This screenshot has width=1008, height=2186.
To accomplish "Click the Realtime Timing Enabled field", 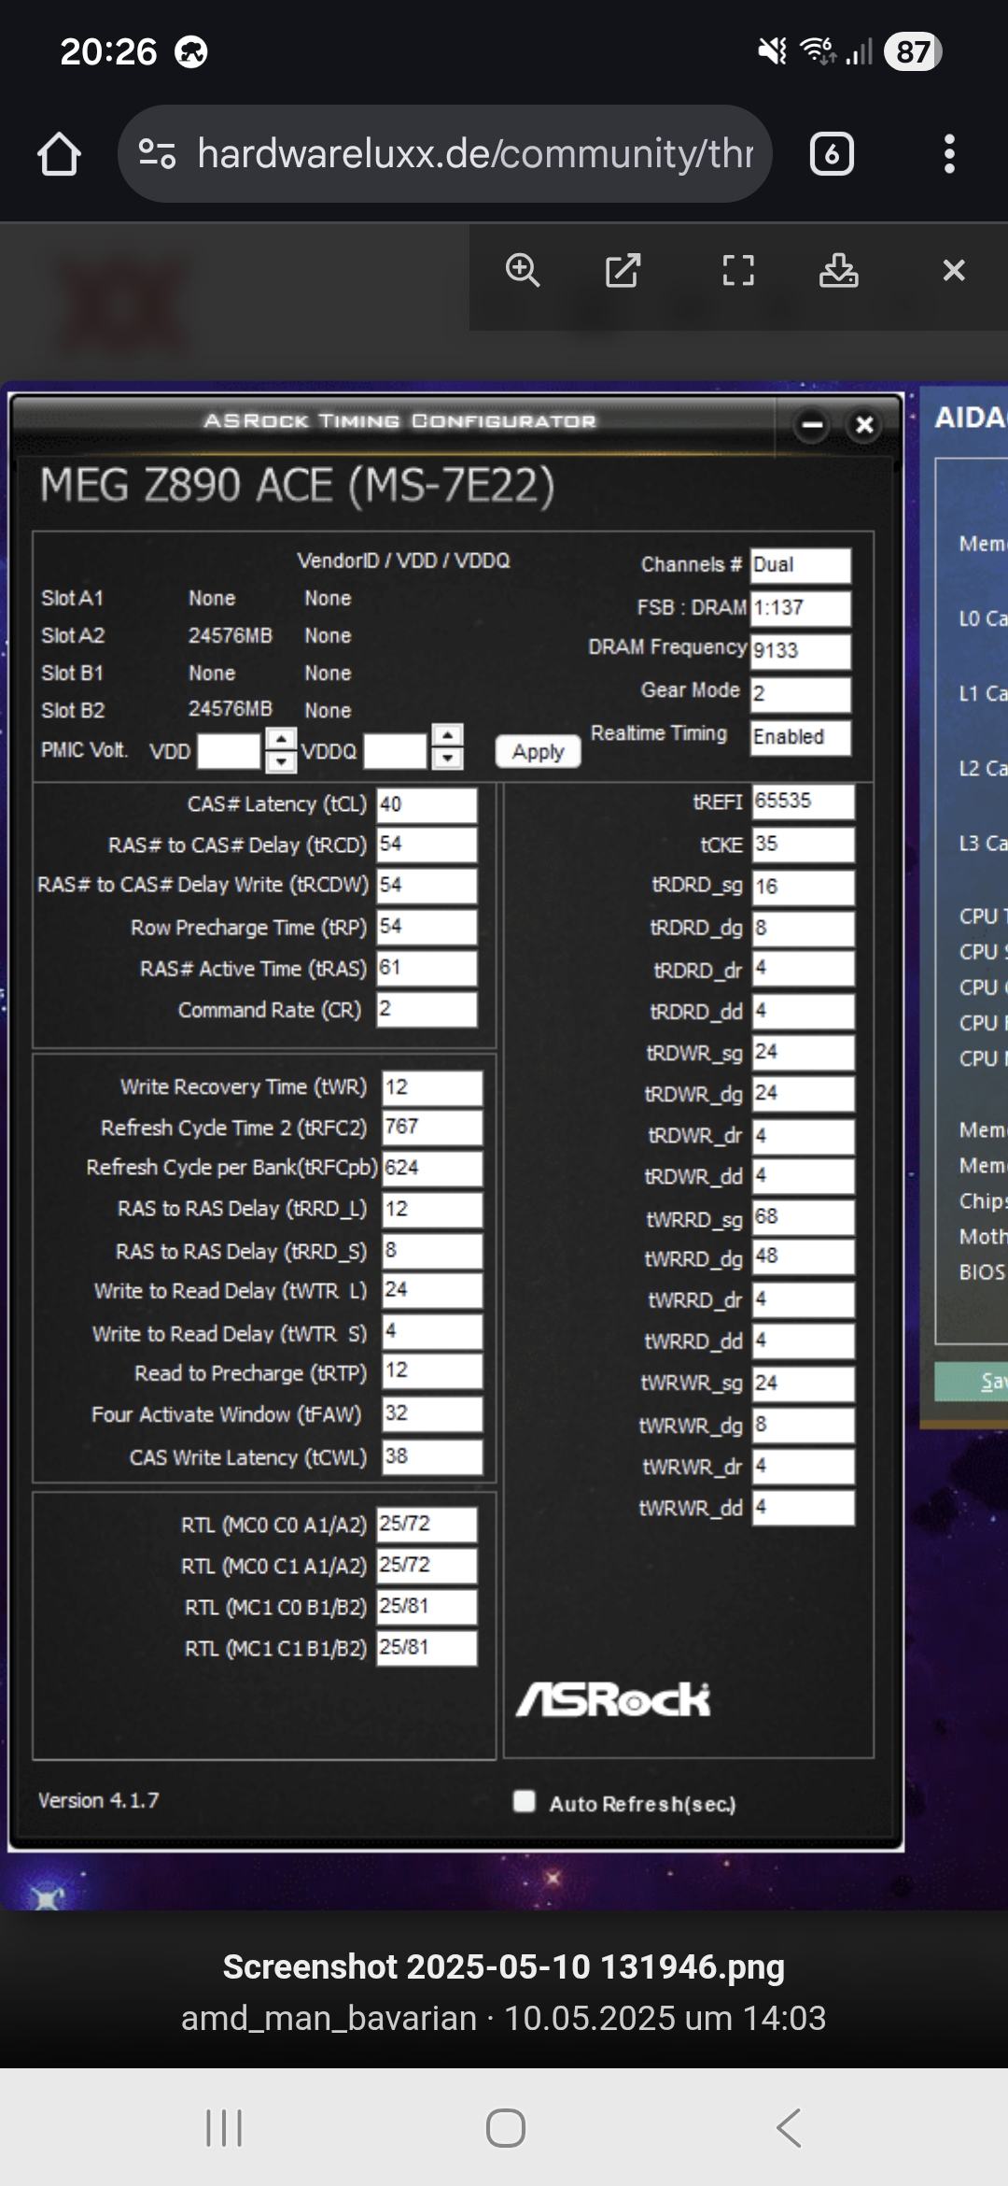I will 801,737.
